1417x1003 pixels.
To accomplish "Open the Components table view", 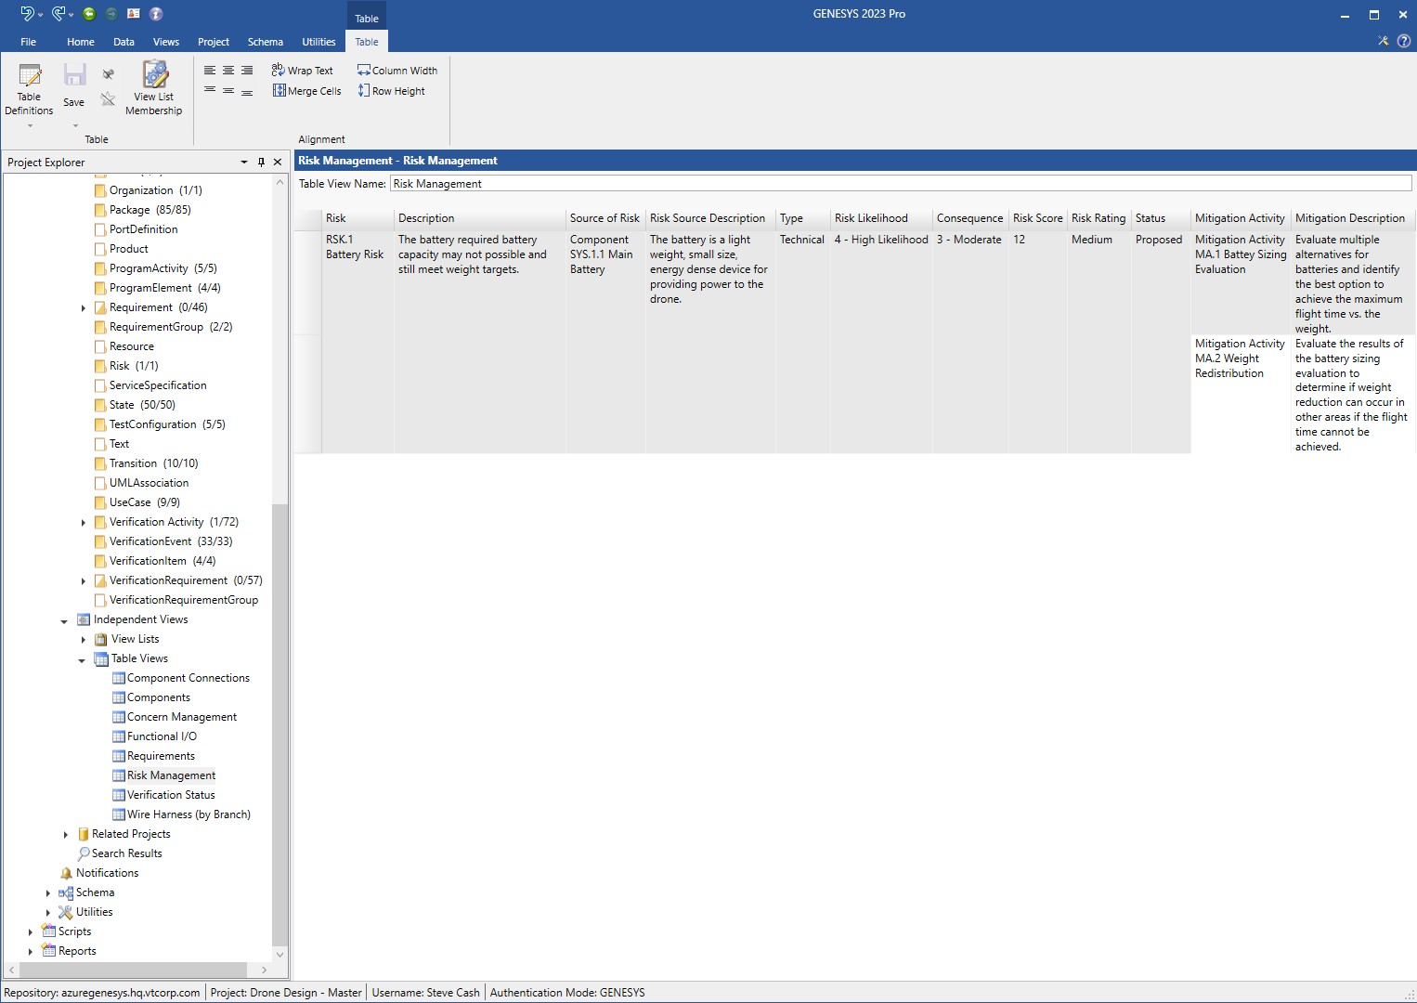I will 159,697.
